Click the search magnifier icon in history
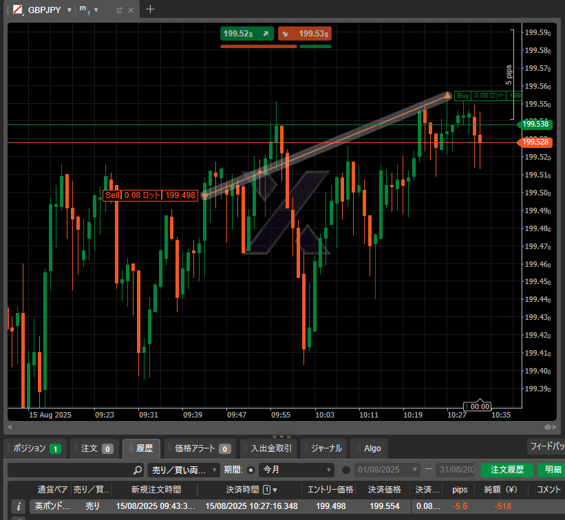 coord(138,470)
